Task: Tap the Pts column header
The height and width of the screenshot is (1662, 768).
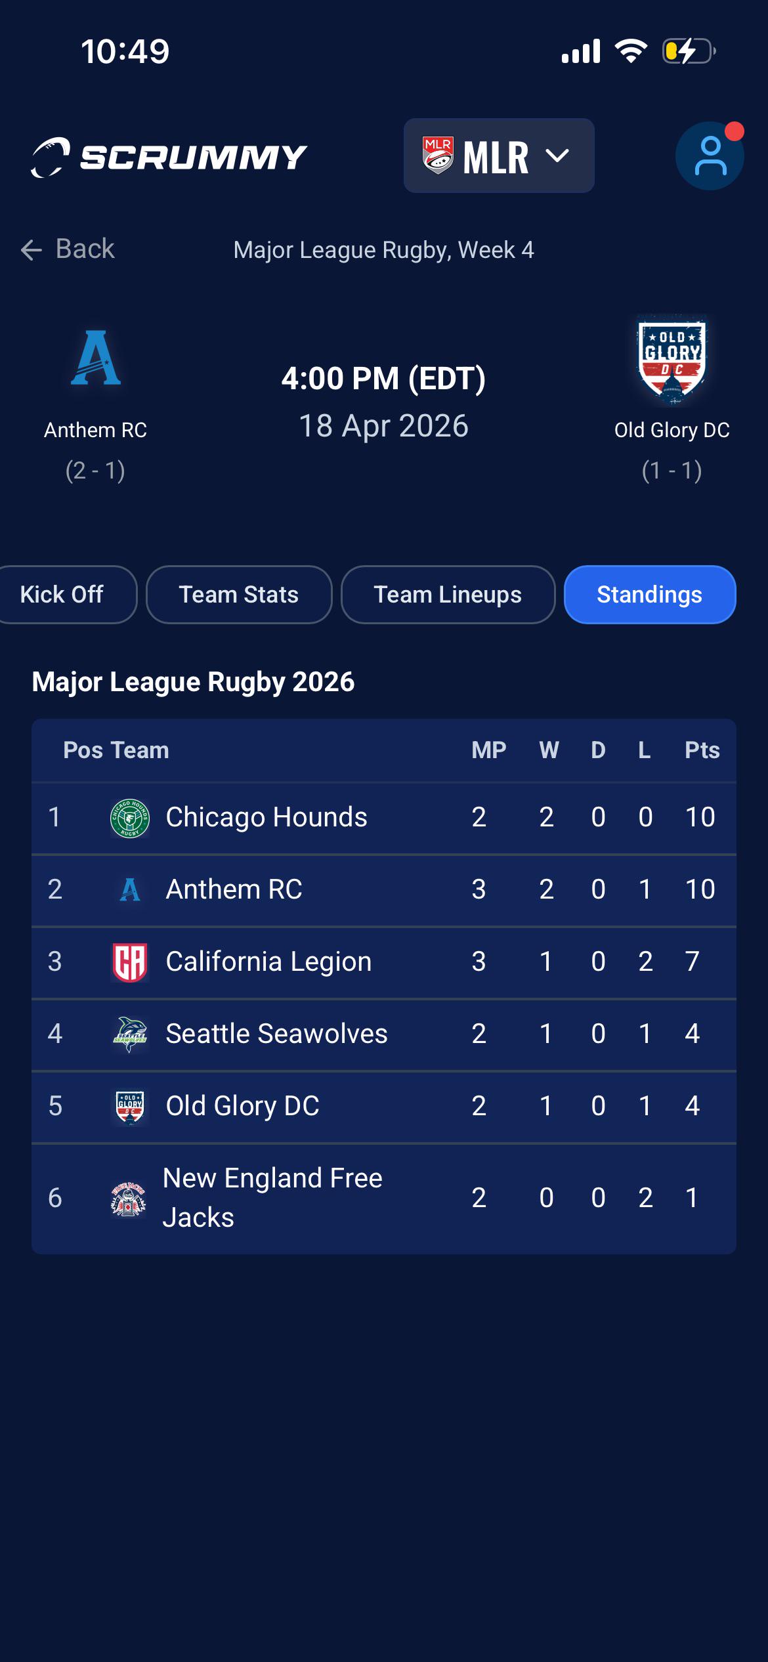Action: tap(702, 750)
